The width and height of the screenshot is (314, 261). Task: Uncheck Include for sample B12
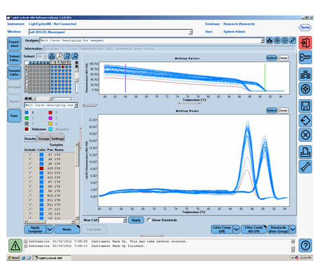pos(30,204)
